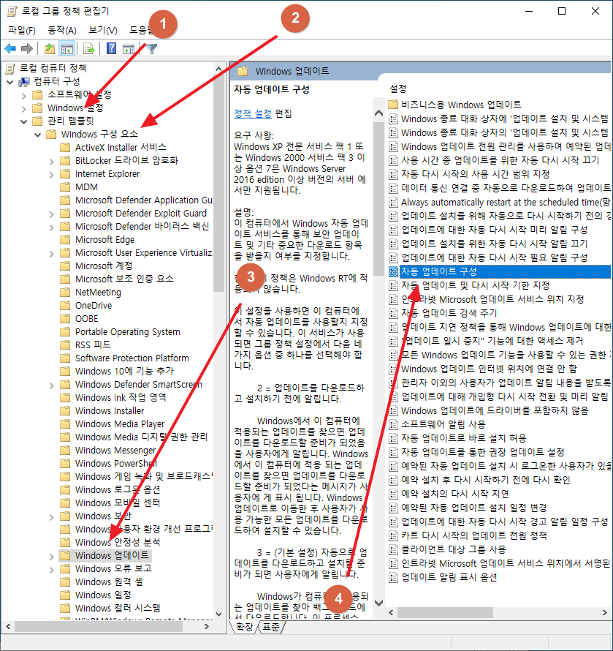Click the 로컬 컴퓨터 정책 root icon
Image resolution: width=613 pixels, height=651 pixels.
[x=10, y=68]
